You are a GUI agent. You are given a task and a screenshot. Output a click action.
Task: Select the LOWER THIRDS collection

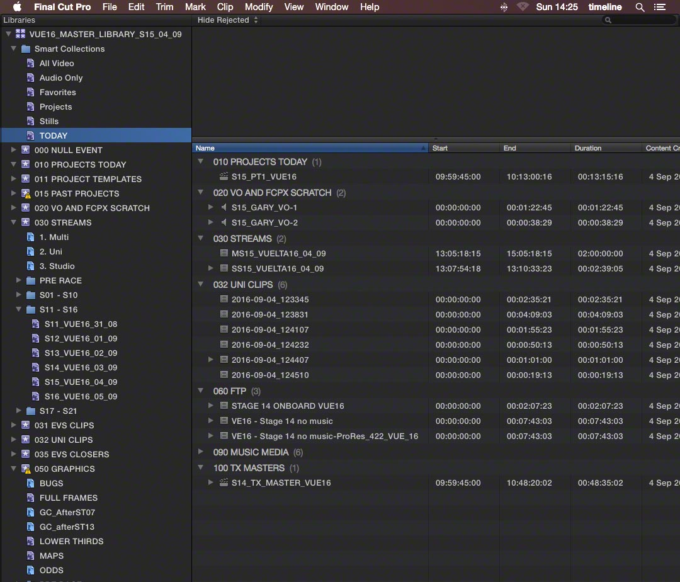pos(96,541)
